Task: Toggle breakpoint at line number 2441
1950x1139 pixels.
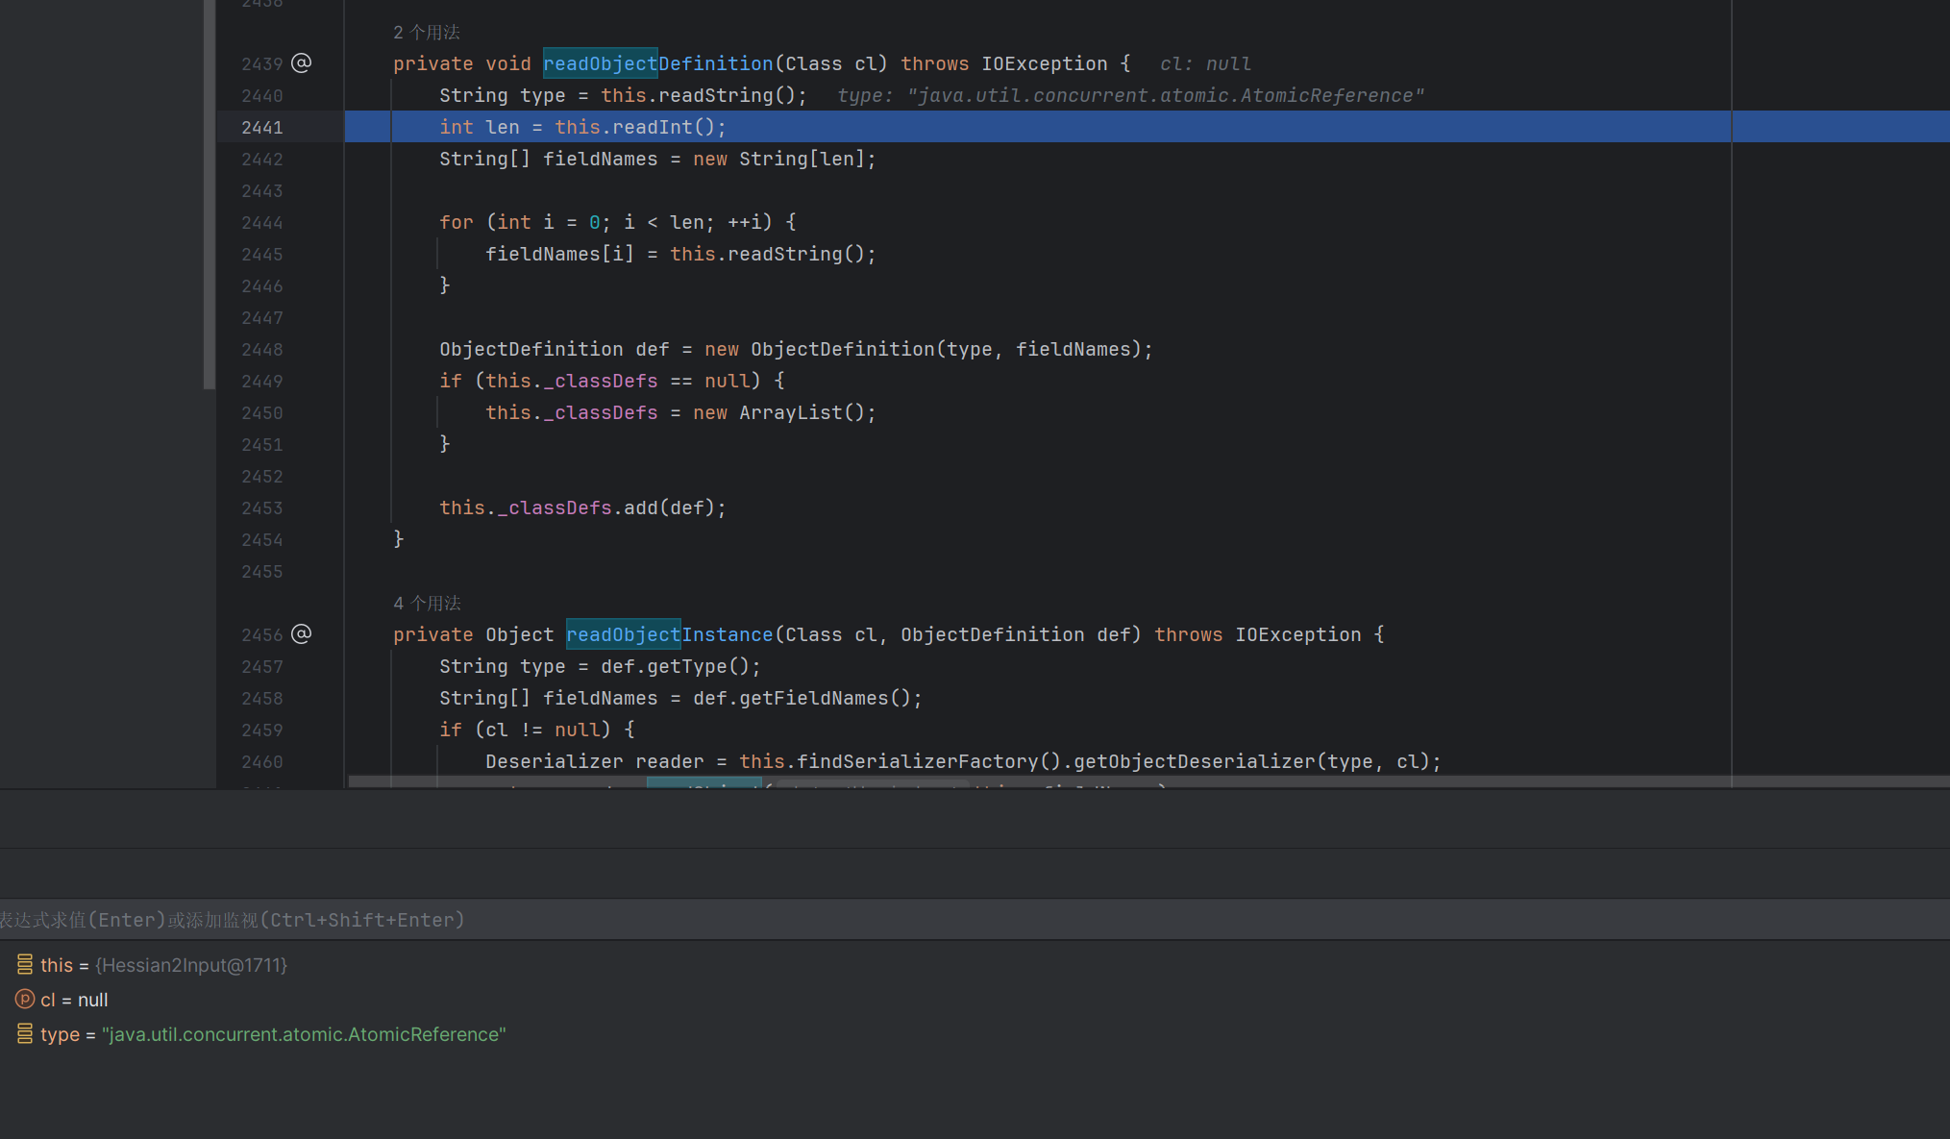Action: [x=261, y=127]
